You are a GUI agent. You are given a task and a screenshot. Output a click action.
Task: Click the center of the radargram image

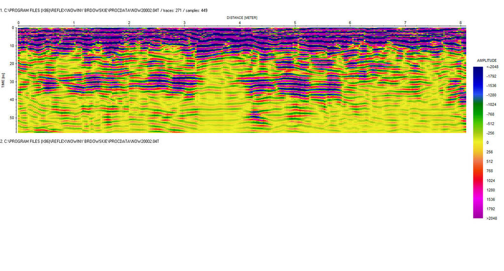pos(242,80)
